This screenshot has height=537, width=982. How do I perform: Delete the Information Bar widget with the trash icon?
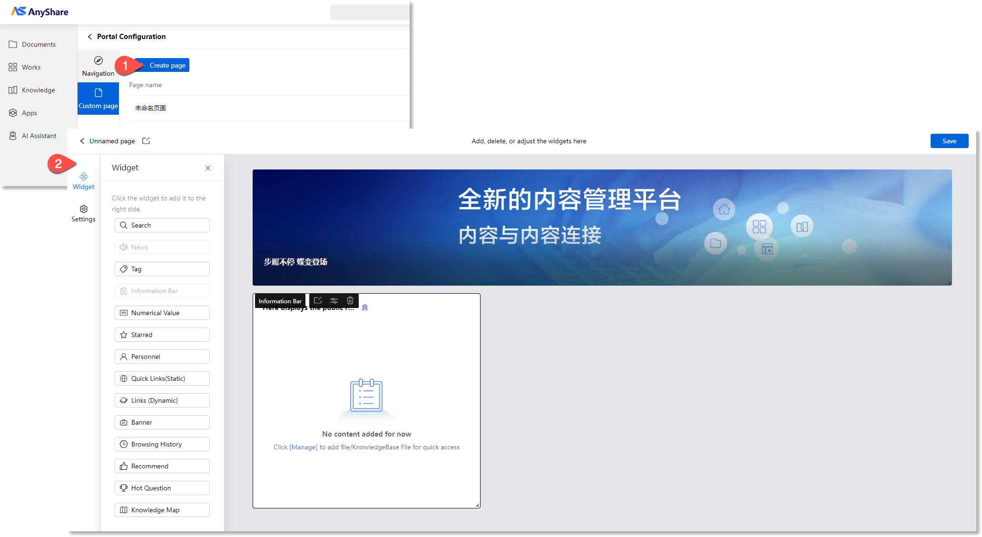(x=350, y=300)
